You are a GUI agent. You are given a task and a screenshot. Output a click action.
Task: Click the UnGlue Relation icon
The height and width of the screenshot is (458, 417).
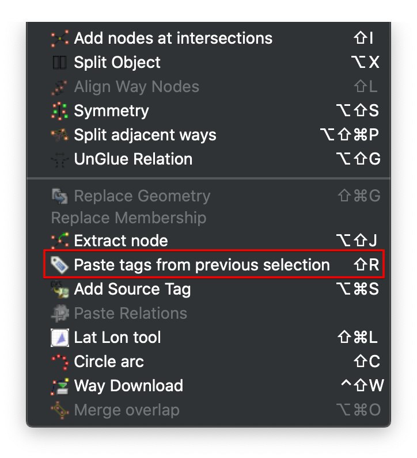60,159
